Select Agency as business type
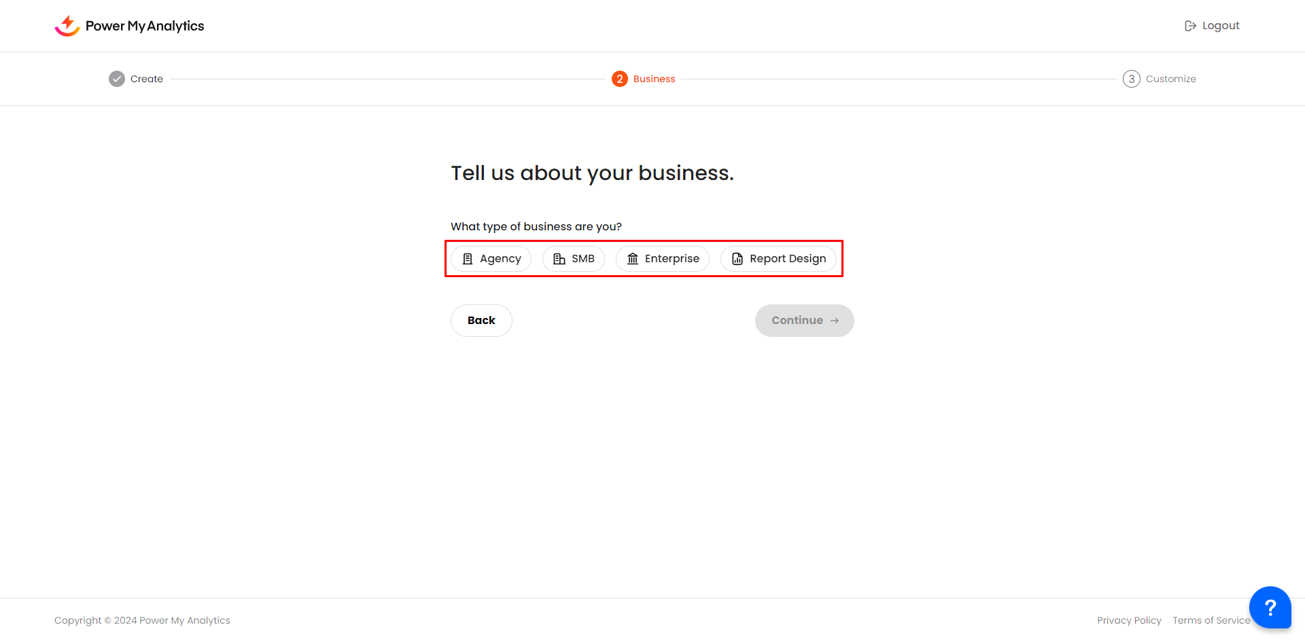This screenshot has height=642, width=1305. pos(491,259)
